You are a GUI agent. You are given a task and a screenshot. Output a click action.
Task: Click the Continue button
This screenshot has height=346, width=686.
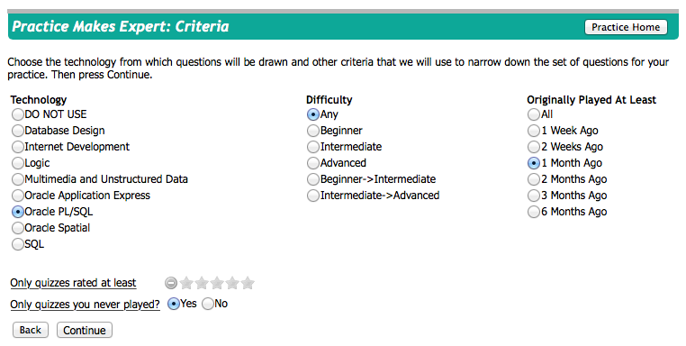pyautogui.click(x=85, y=331)
